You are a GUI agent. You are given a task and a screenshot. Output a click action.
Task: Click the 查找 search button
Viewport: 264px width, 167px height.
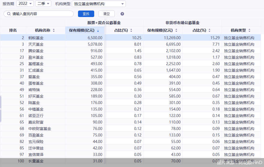pos(86,14)
